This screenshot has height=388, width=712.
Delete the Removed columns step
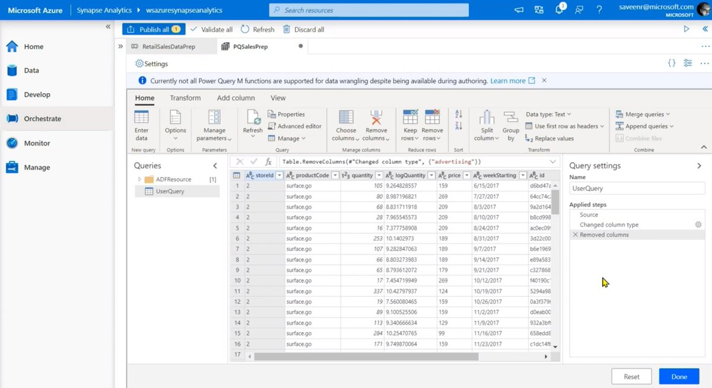(x=575, y=235)
